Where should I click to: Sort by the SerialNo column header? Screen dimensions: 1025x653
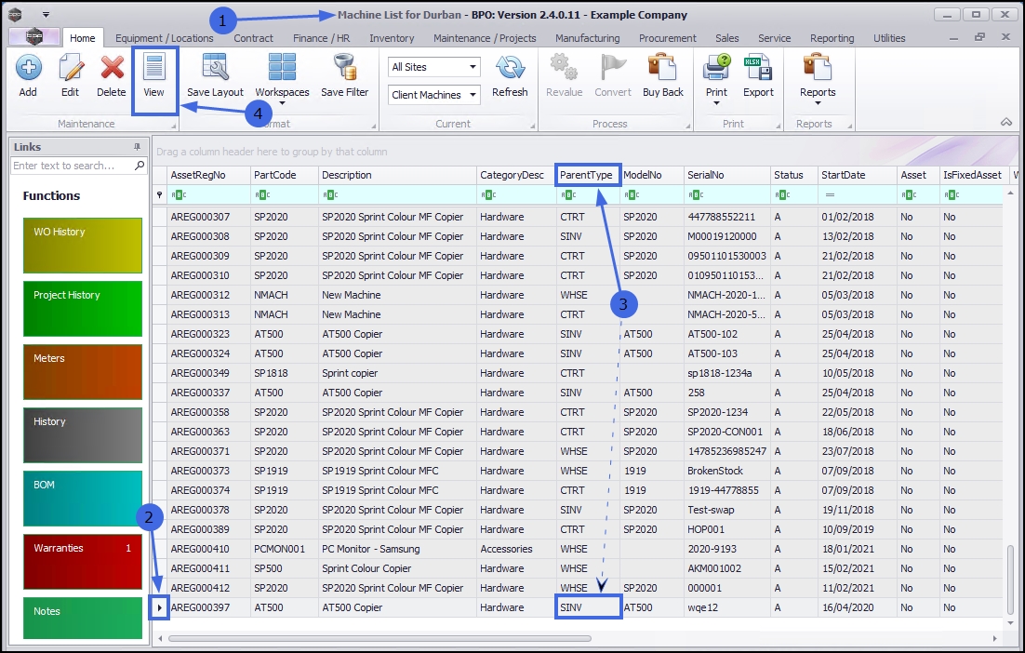[727, 175]
